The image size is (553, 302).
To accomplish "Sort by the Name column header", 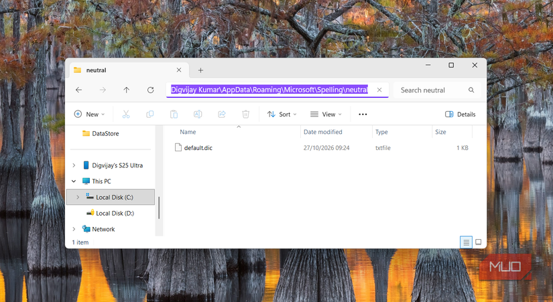I will click(188, 132).
